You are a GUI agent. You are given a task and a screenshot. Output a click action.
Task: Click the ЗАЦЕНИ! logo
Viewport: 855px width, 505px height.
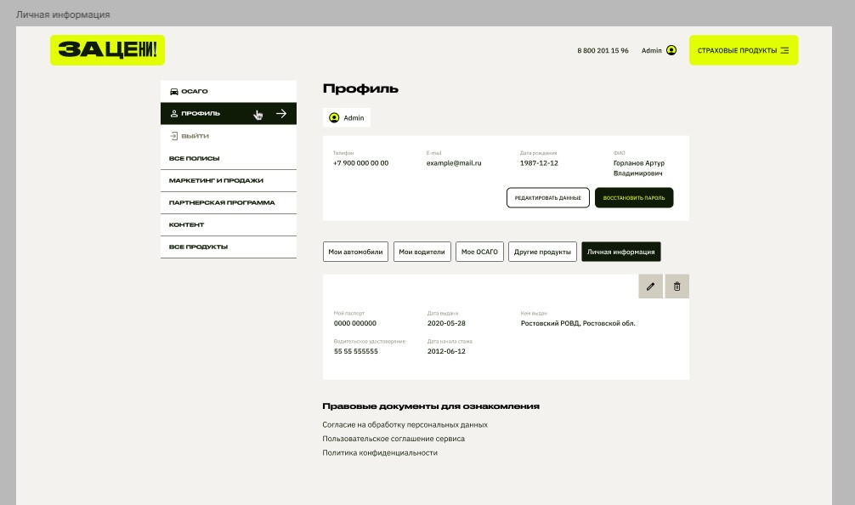[x=107, y=50]
